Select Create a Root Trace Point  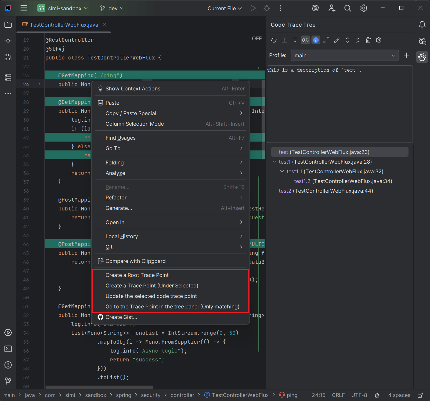pyautogui.click(x=171, y=275)
